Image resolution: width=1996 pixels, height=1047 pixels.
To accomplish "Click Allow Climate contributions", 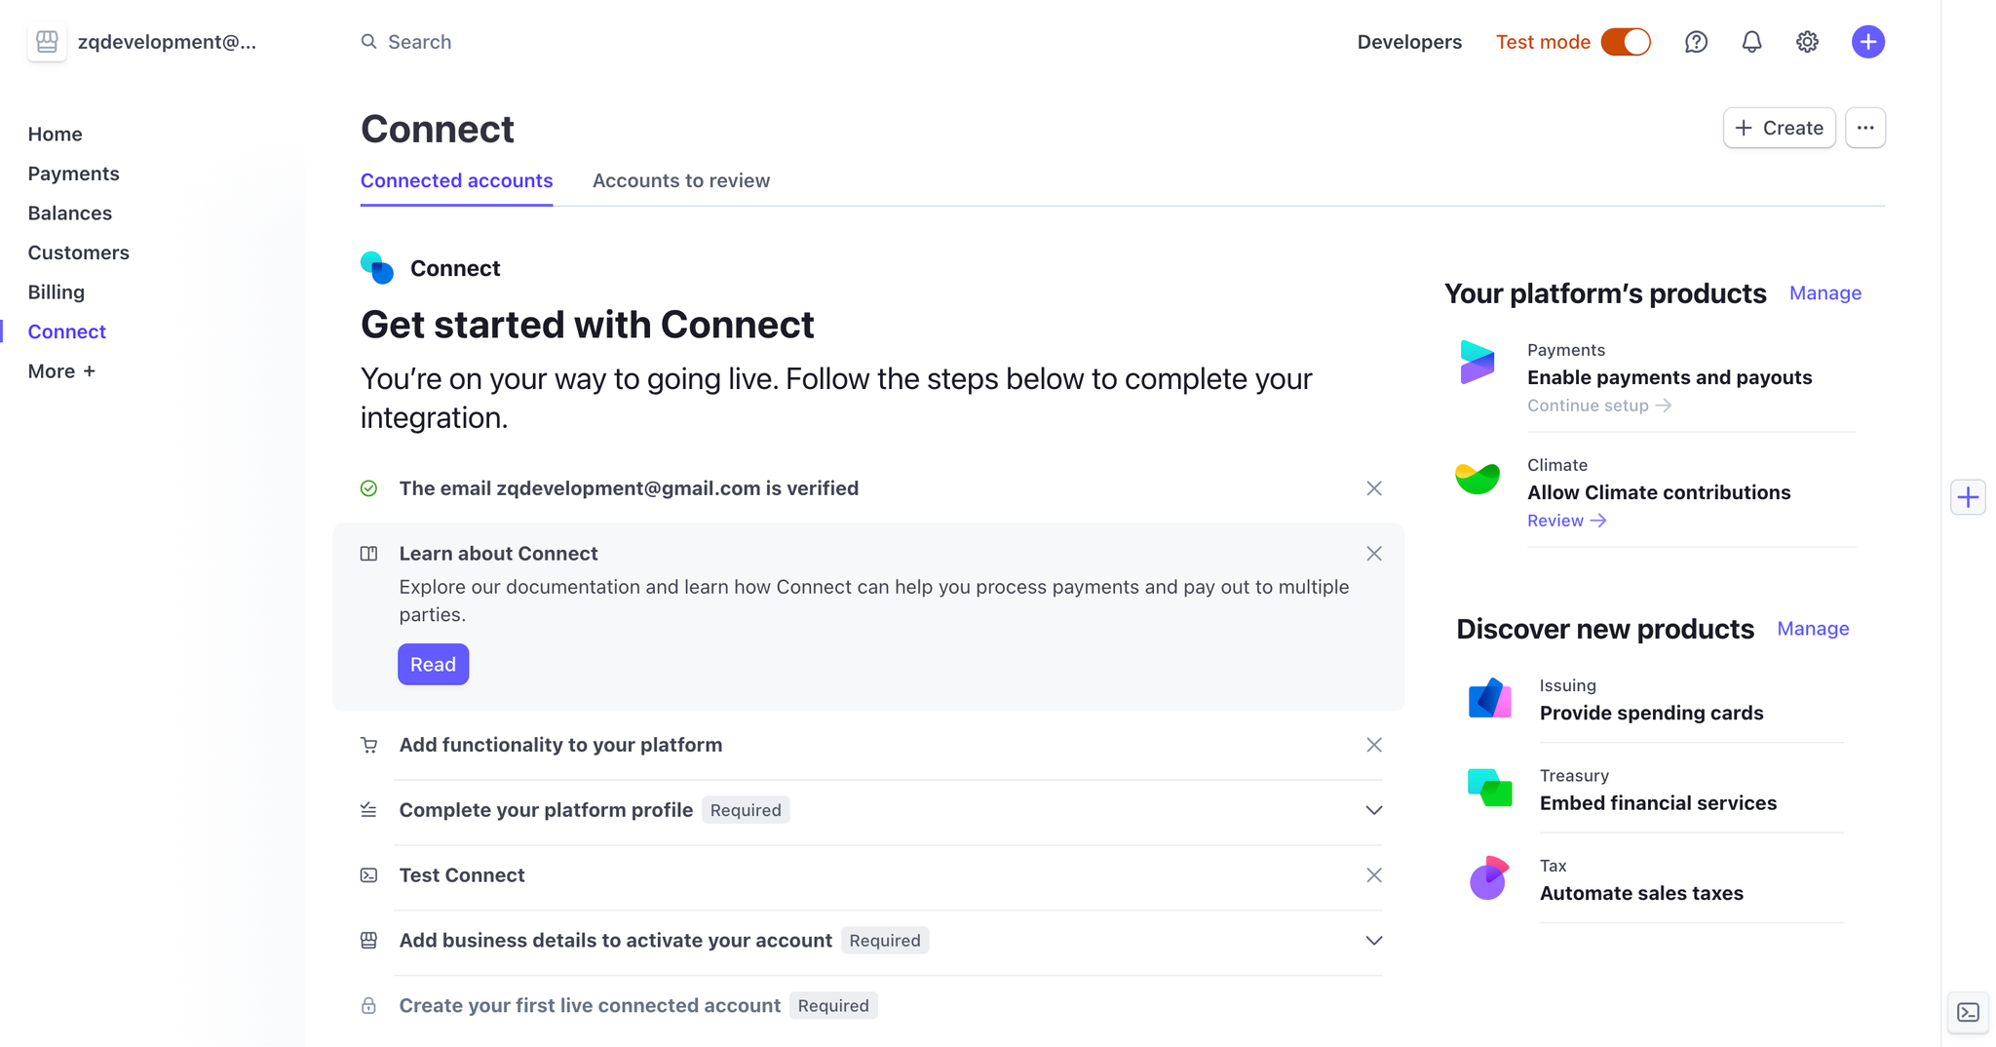I will click(x=1659, y=492).
